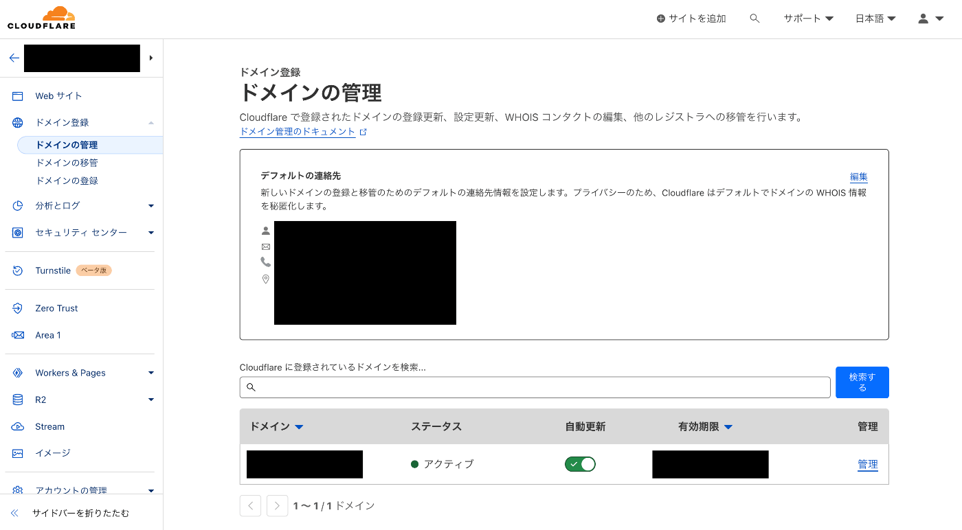Click the Cloudflare logo

41,18
